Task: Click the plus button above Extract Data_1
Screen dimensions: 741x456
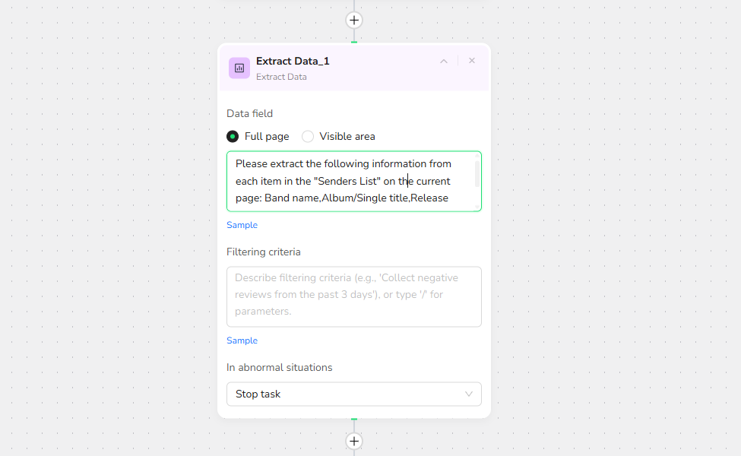Action: [x=354, y=20]
